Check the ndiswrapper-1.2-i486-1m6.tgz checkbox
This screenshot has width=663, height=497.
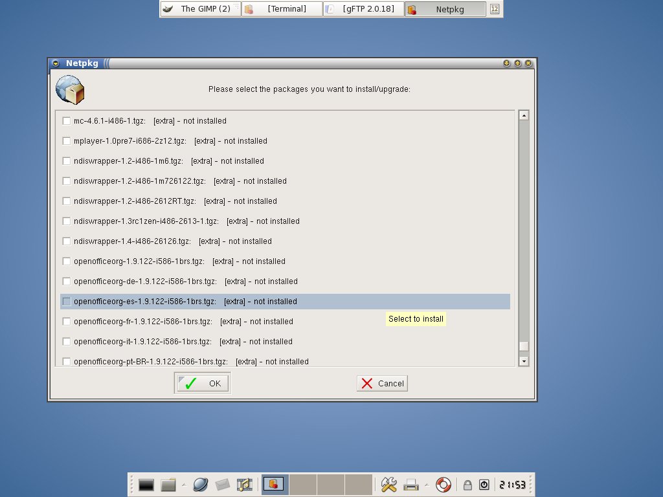(x=67, y=161)
